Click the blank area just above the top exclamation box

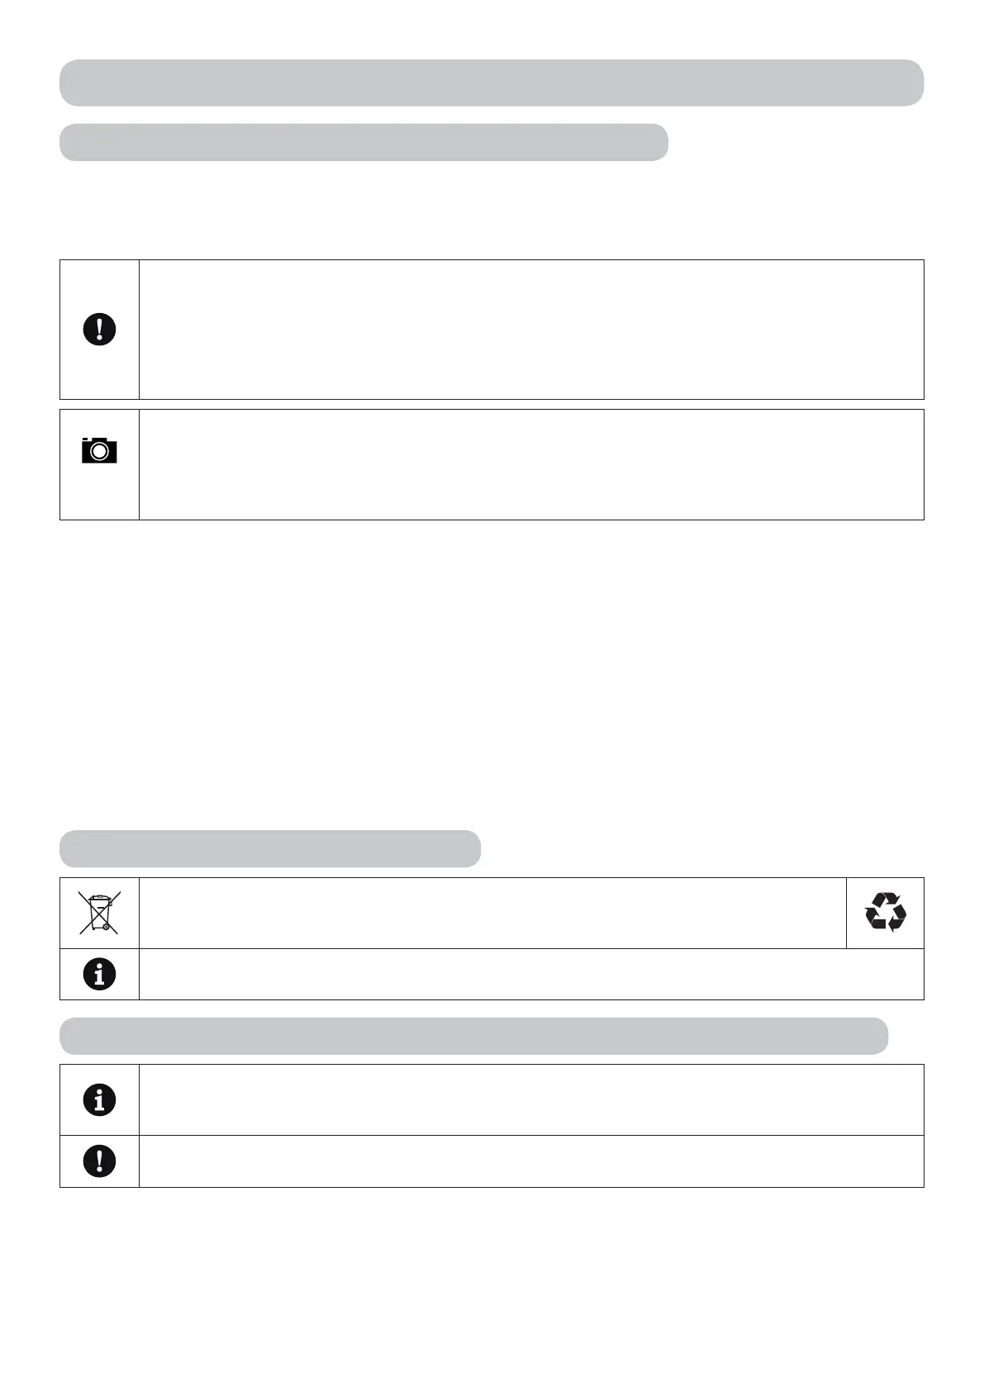coord(491,211)
